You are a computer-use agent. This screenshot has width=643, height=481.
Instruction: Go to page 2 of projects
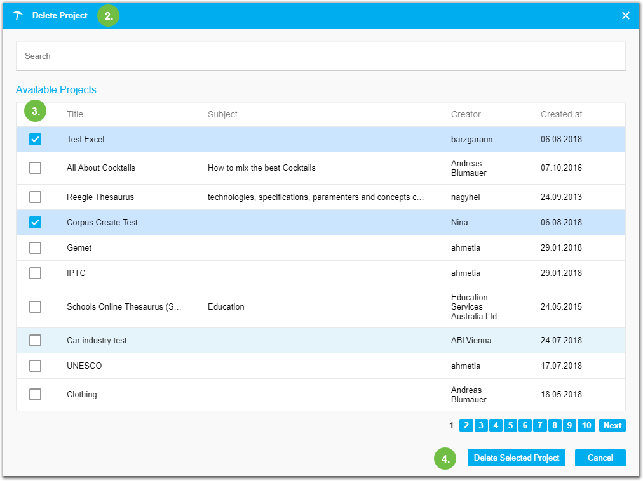[466, 425]
